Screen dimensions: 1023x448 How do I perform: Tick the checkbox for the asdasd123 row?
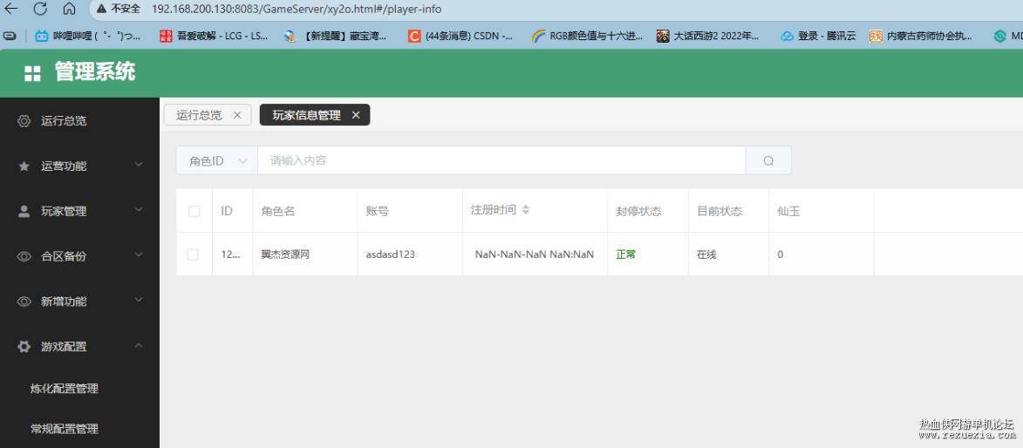pyautogui.click(x=193, y=255)
